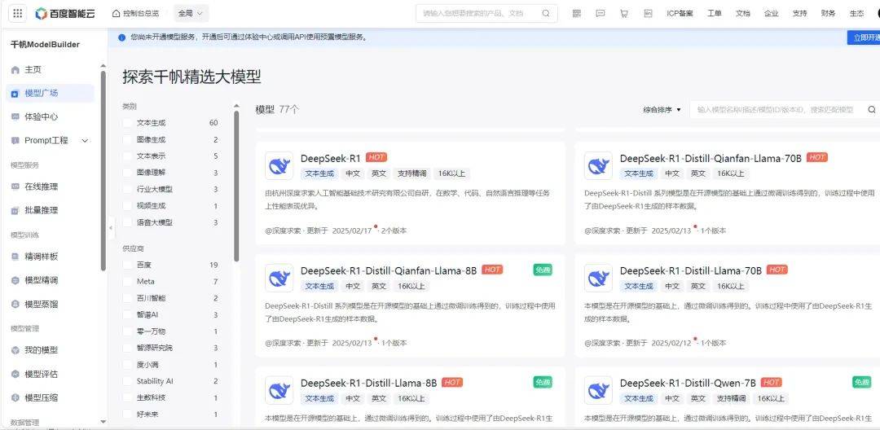Click sidebar scroll down arrow
Viewport: 880px width, 430px height.
point(103,421)
